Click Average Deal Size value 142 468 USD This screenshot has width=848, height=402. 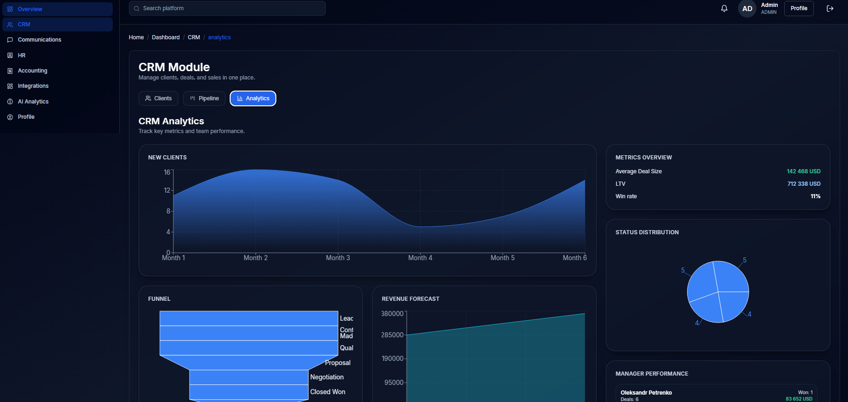pyautogui.click(x=804, y=171)
